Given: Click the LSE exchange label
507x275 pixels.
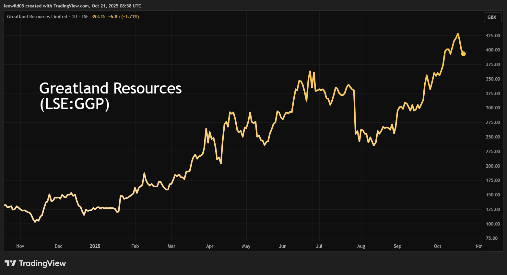Looking at the screenshot, I should (85, 16).
